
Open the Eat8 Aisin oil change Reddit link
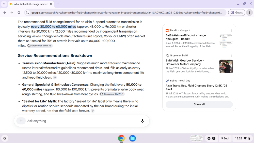pos(186,37)
